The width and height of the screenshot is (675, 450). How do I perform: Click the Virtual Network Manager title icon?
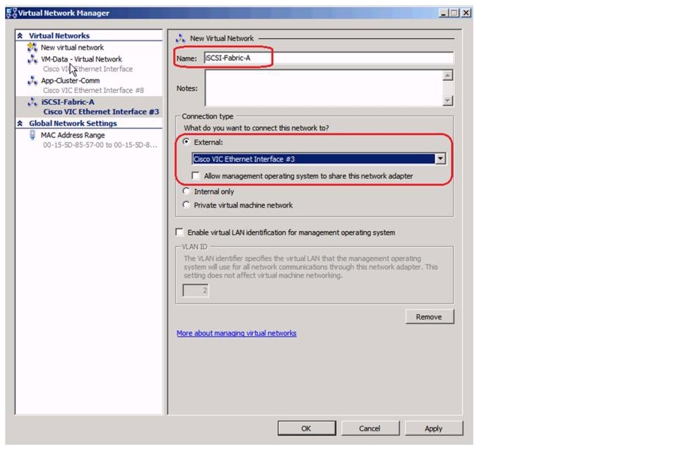11,13
